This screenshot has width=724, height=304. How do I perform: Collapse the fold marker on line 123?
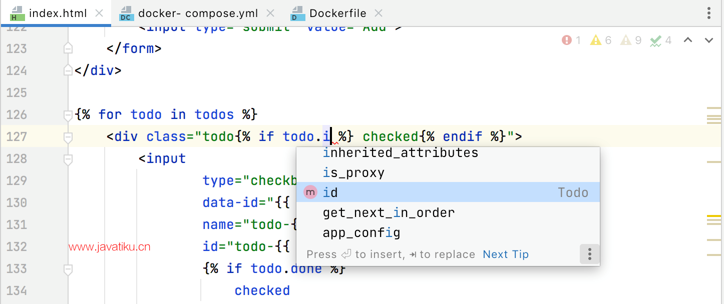68,48
